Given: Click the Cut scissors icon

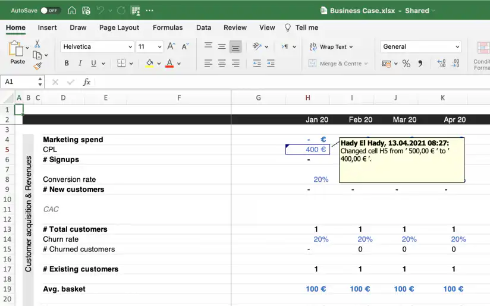Looking at the screenshot, I should [37, 43].
